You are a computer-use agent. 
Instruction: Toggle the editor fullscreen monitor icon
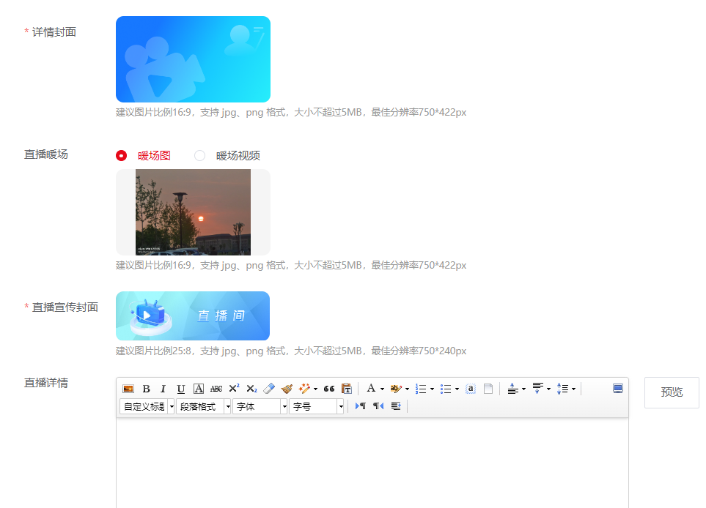pyautogui.click(x=618, y=389)
